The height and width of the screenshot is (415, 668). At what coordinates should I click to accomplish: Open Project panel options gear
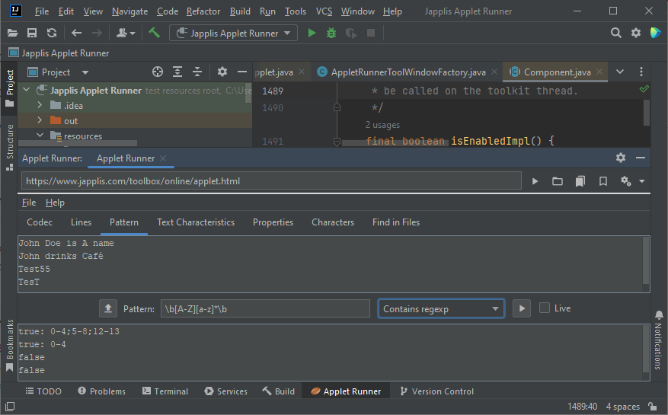(222, 72)
